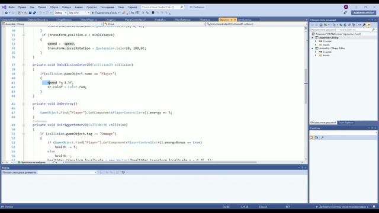Toggle Preview Selected Items in Solution Explorer
This screenshot has height=213, width=379.
coord(368,25)
